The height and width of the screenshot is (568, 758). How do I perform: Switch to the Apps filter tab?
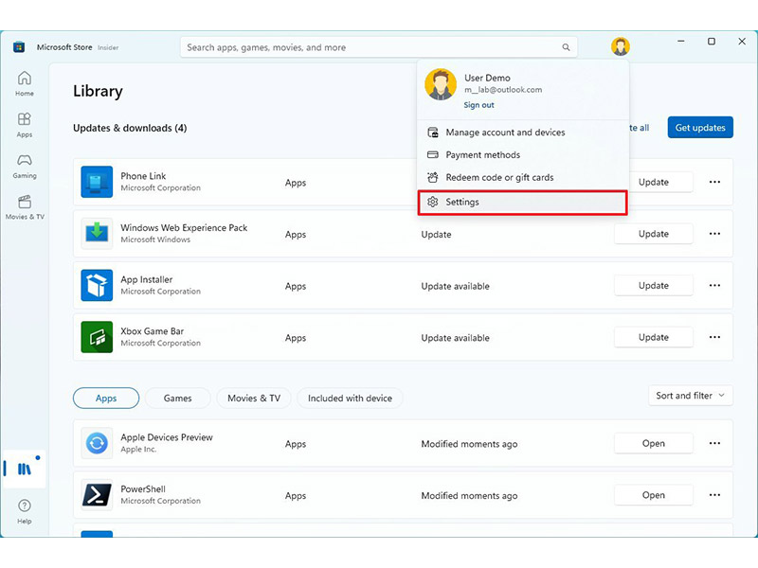106,399
